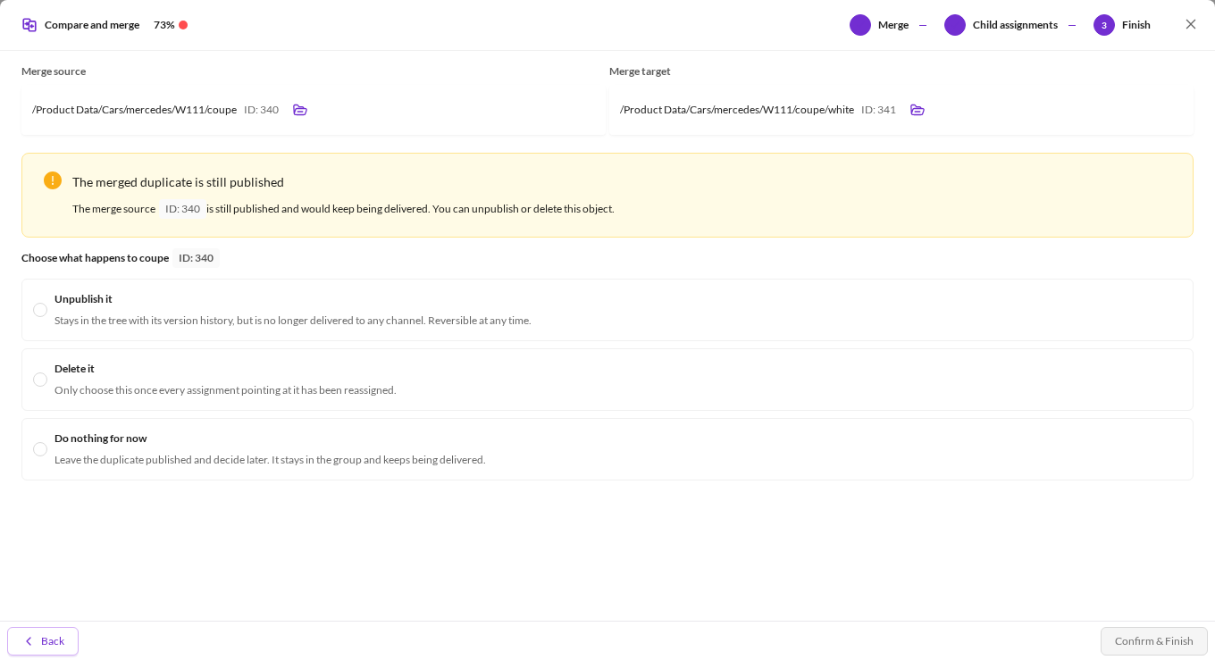This screenshot has width=1215, height=660.
Task: Open the merge source folder icon
Action: click(300, 110)
